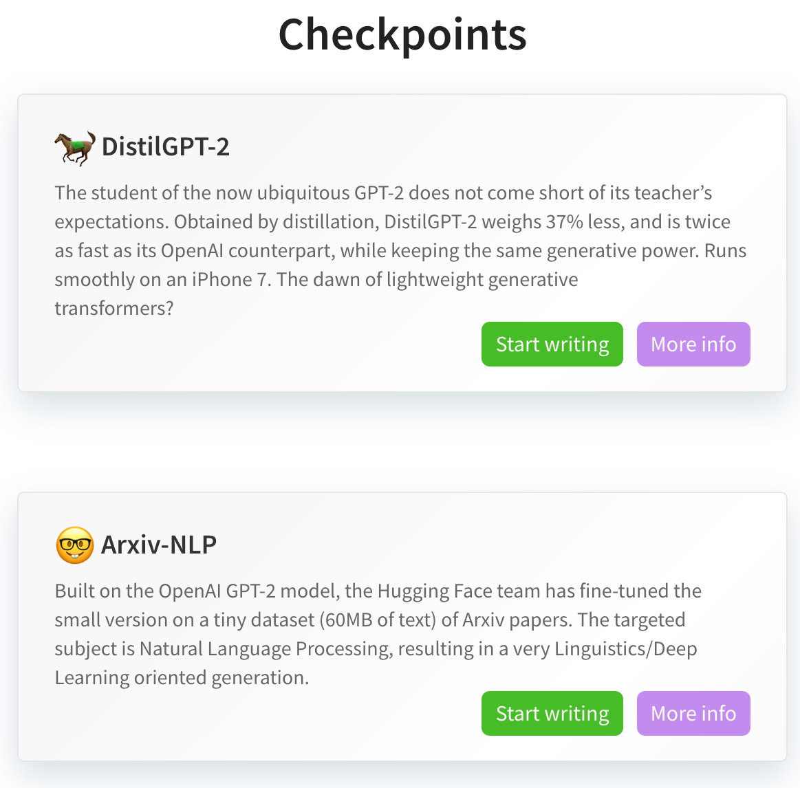The image size is (800, 788).
Task: Click the word 'transformers?' in first card
Action: point(114,309)
